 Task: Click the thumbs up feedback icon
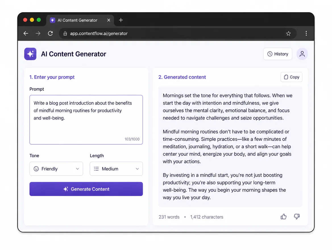coord(283,216)
